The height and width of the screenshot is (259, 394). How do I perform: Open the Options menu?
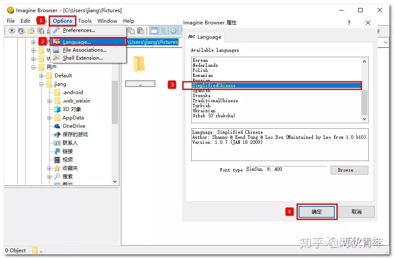[63, 21]
